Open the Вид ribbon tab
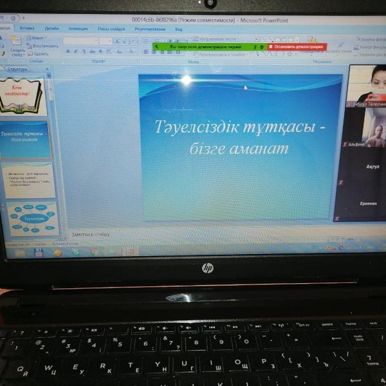Screen dimensions: 386x386 pyautogui.click(x=179, y=29)
